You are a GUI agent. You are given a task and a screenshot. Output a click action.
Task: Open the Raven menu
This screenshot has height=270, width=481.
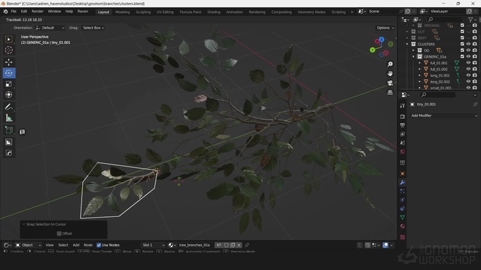(x=83, y=11)
